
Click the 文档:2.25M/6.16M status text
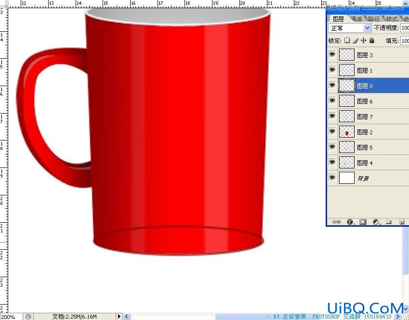pos(74,317)
